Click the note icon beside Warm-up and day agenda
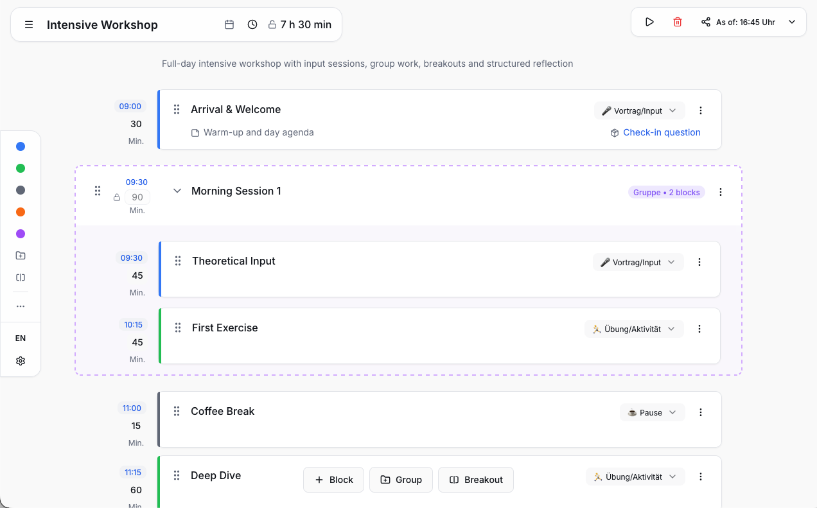The width and height of the screenshot is (817, 508). click(195, 133)
